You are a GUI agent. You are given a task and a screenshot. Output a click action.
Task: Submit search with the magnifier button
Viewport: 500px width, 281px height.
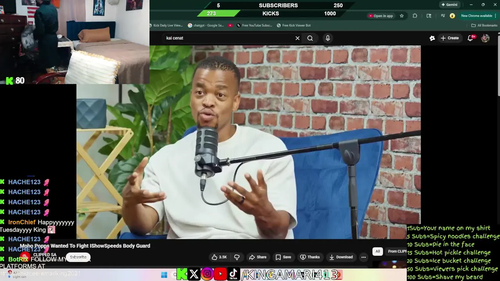click(310, 38)
